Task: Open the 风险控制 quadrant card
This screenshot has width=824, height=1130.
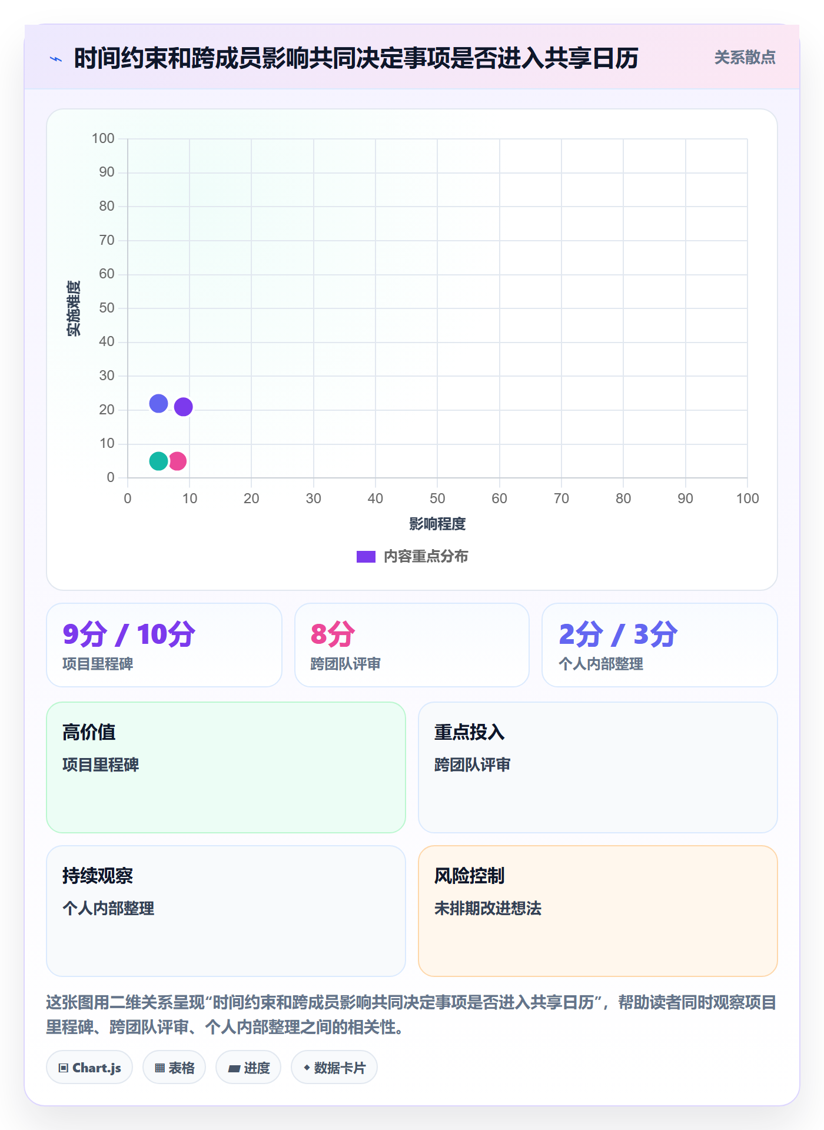Action: 598,911
